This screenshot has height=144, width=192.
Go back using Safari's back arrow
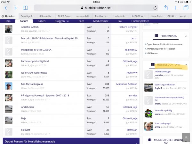pyautogui.click(x=6, y=8)
